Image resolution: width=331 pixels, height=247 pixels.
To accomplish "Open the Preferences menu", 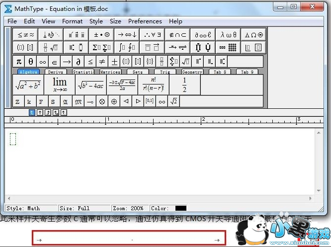I will [145, 21].
